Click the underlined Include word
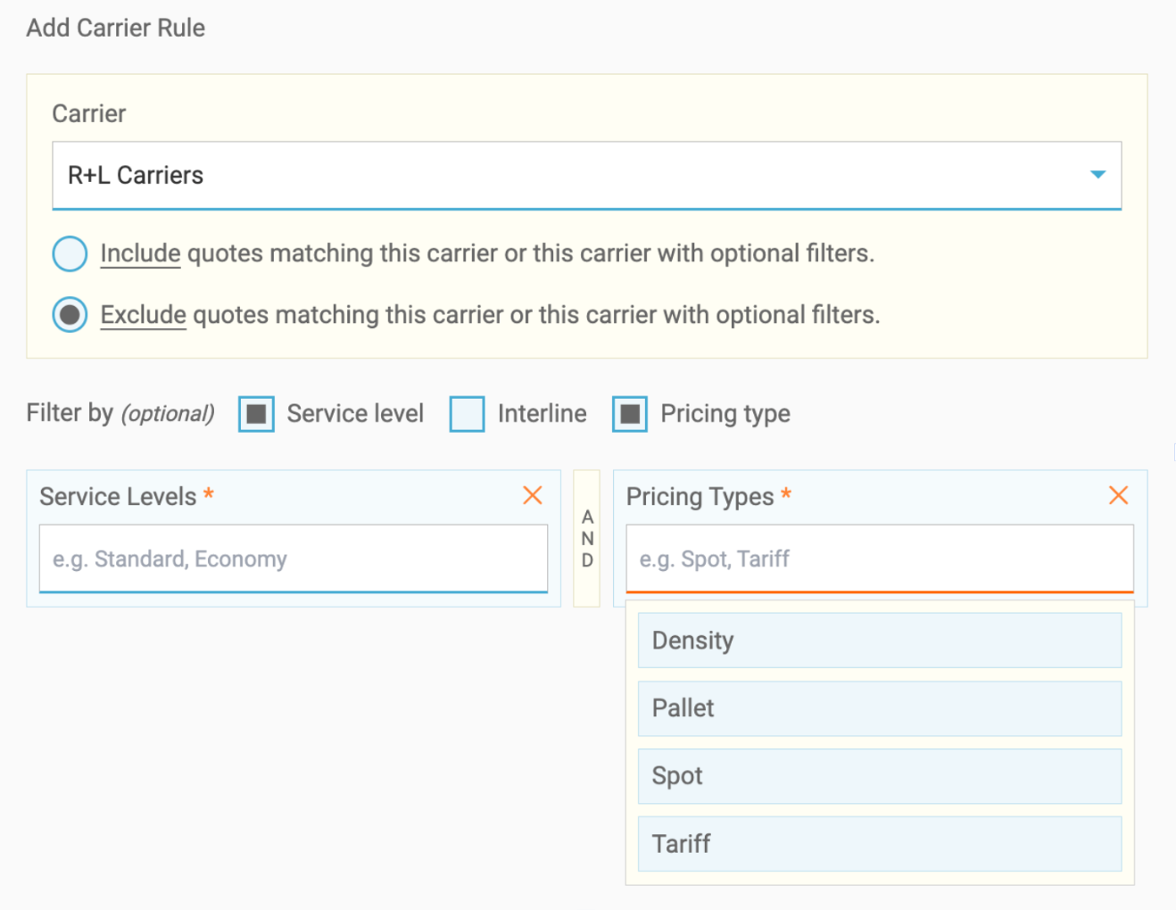This screenshot has height=910, width=1176. click(x=140, y=253)
